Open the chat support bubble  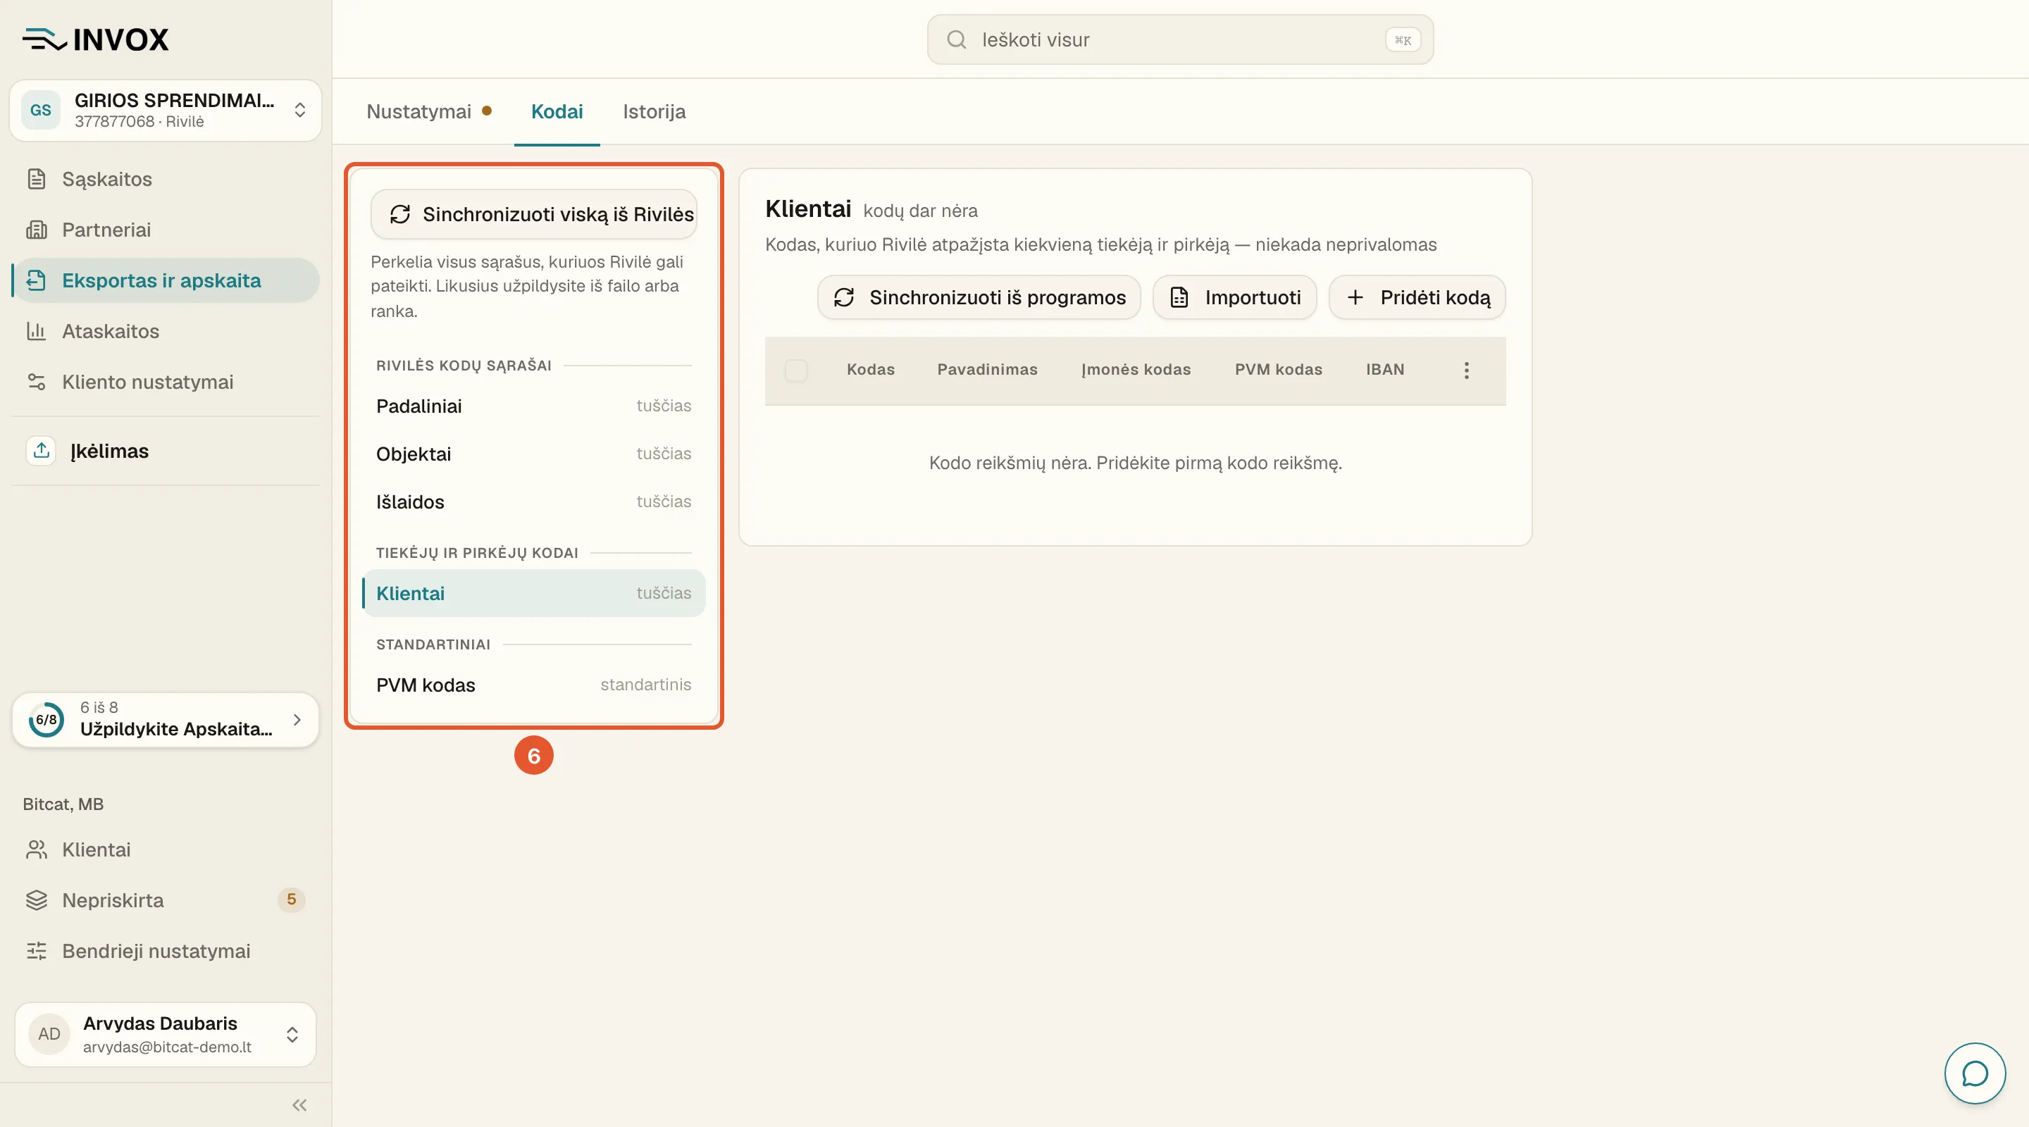tap(1975, 1073)
